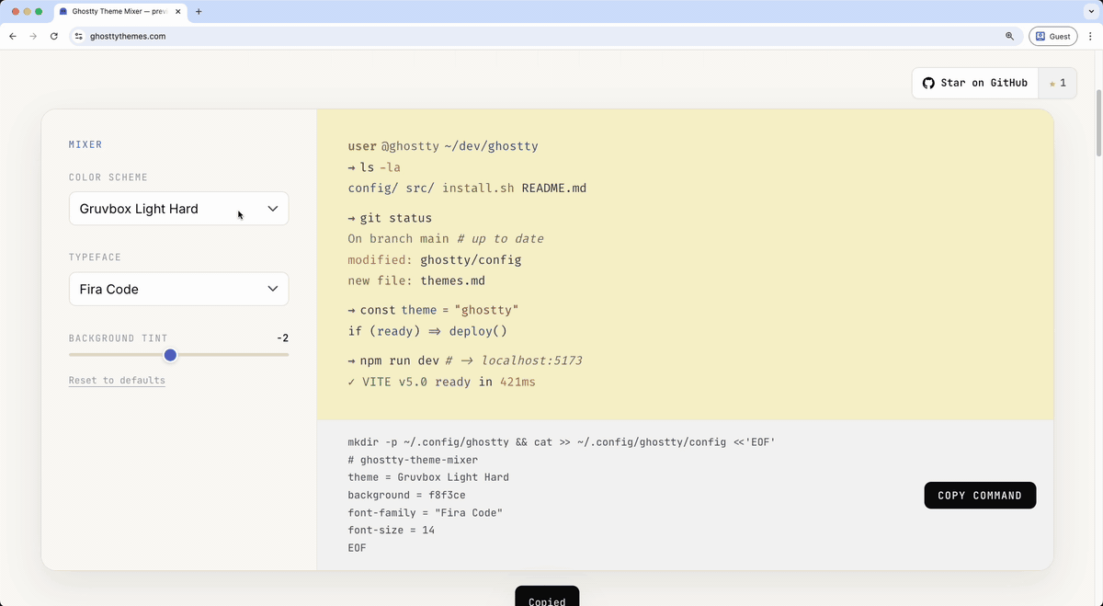Click the site info icon in the address bar

(x=79, y=36)
